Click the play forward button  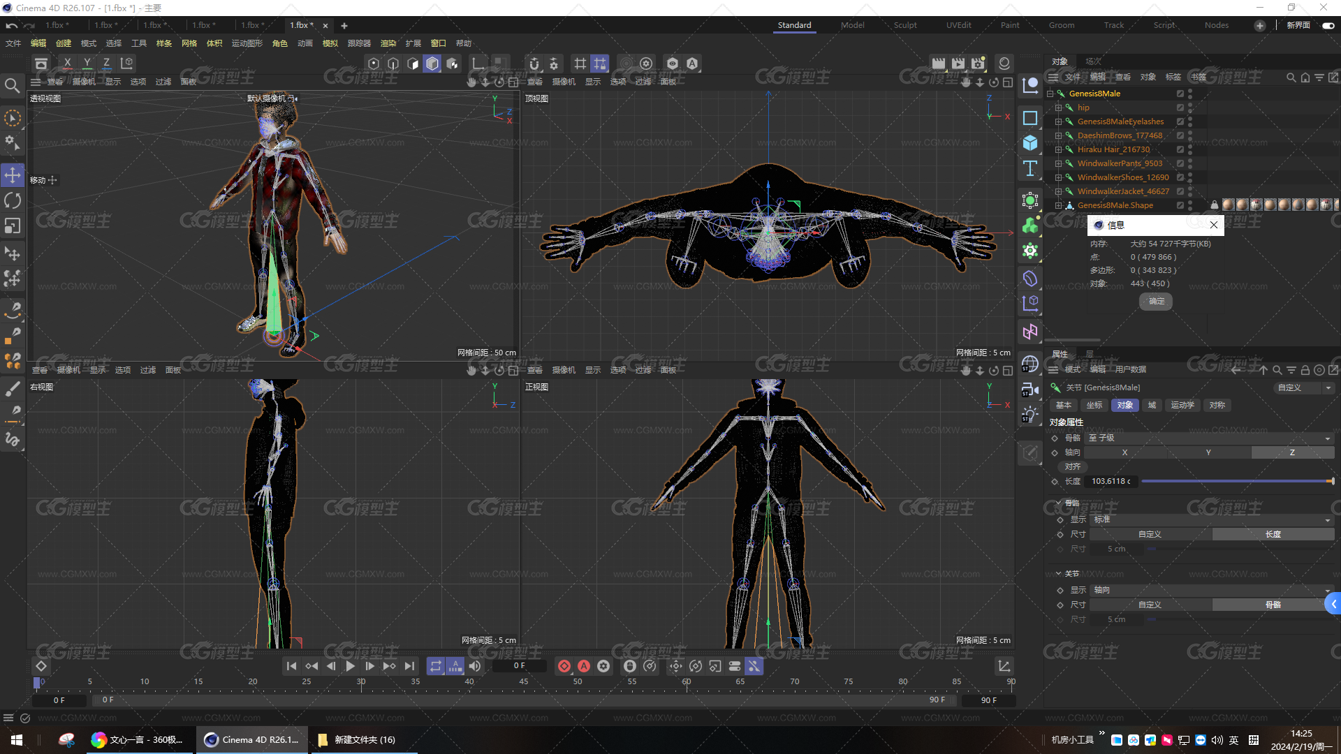tap(351, 666)
